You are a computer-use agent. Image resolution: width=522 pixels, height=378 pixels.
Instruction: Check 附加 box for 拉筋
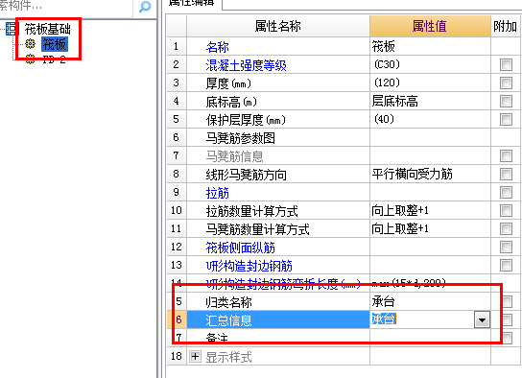pyautogui.click(x=506, y=192)
